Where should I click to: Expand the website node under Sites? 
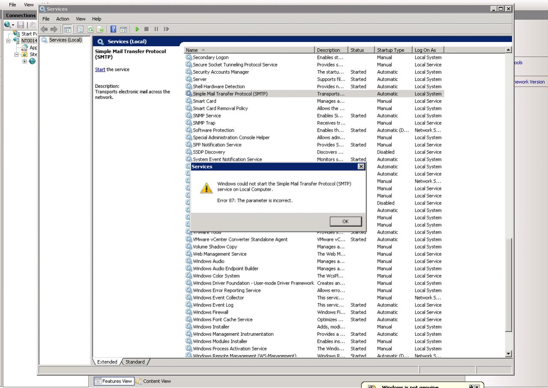(x=24, y=61)
